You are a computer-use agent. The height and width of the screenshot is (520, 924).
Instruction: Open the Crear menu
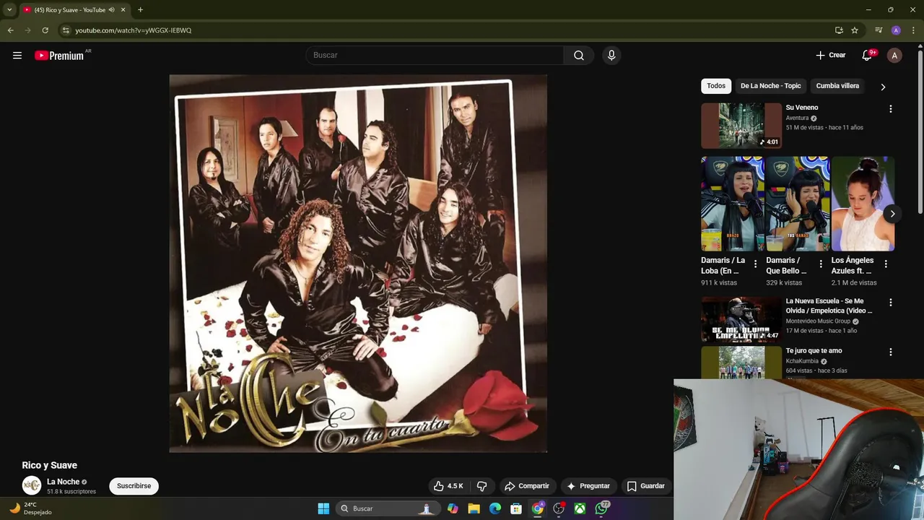830,55
